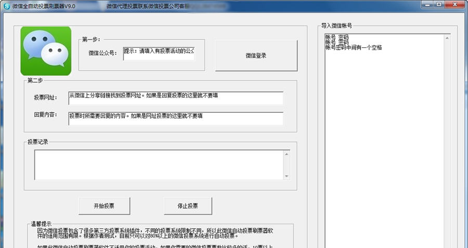Viewport: 468px width, 248px height.
Task: Click into the 投票网址 input field
Action: click(x=176, y=98)
